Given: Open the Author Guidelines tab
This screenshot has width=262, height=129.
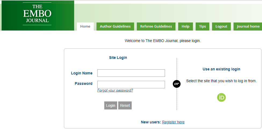Looking at the screenshot, I should click(115, 26).
